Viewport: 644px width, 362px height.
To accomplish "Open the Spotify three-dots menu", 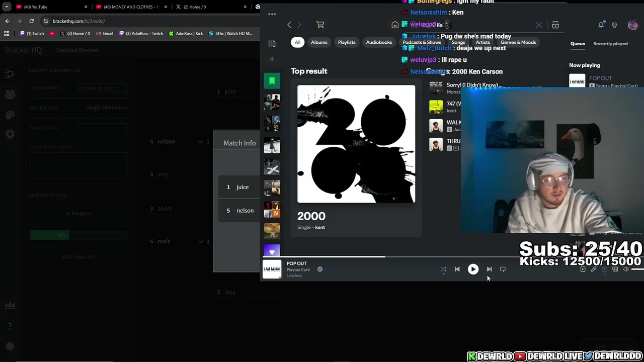I will pos(272,14).
